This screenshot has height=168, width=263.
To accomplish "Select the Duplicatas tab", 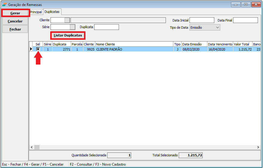I will [52, 12].
